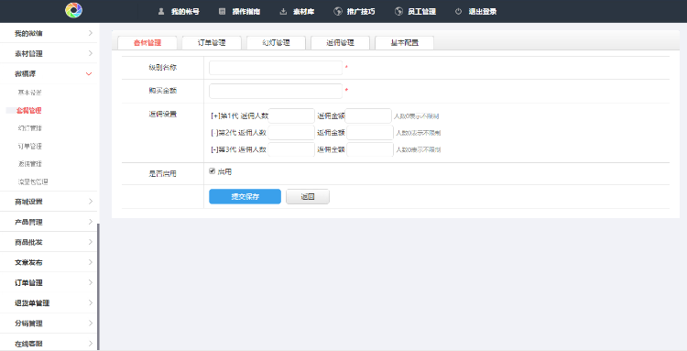
Task: Expand the 商品批发 sidebar chevron
Action: (91, 242)
